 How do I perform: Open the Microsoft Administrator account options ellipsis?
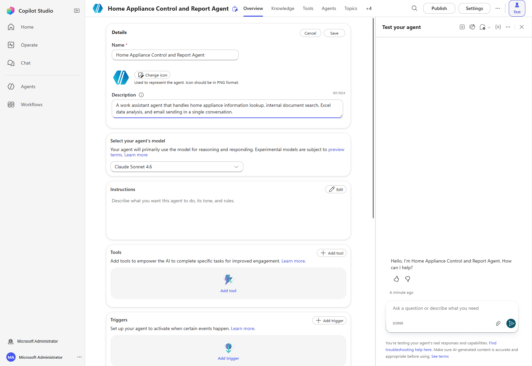79,357
